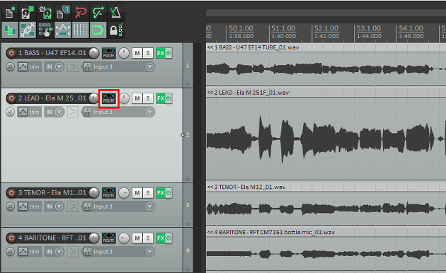
Task: Open the FX chain of 3 TENOR track
Action: (x=161, y=193)
